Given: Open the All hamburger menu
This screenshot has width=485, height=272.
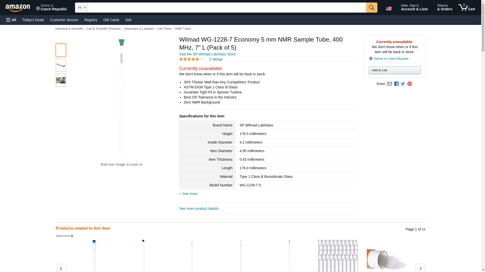Looking at the screenshot, I should (x=11, y=20).
